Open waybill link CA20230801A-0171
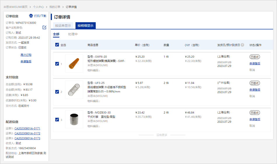 (x=27, y=128)
